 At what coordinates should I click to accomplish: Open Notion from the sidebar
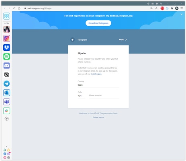coord(6,74)
